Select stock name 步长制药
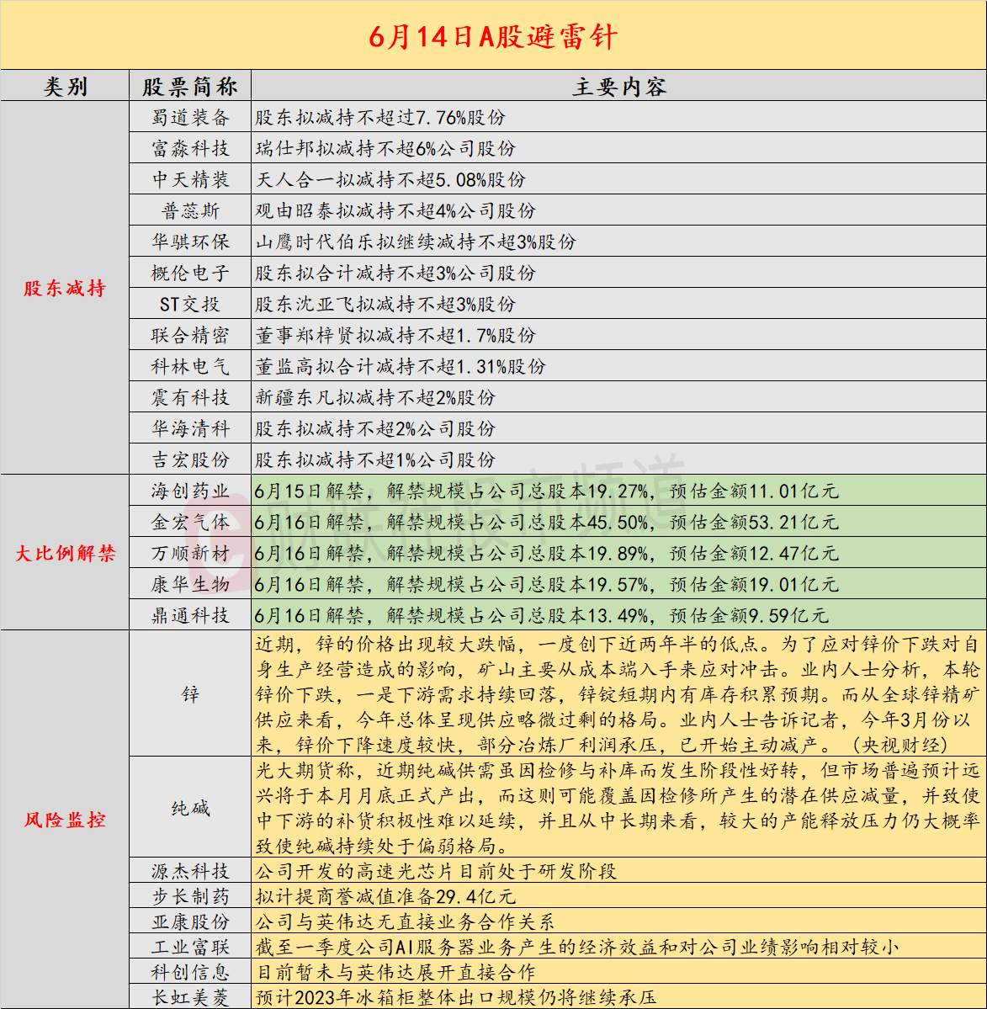This screenshot has width=987, height=1009. [190, 896]
